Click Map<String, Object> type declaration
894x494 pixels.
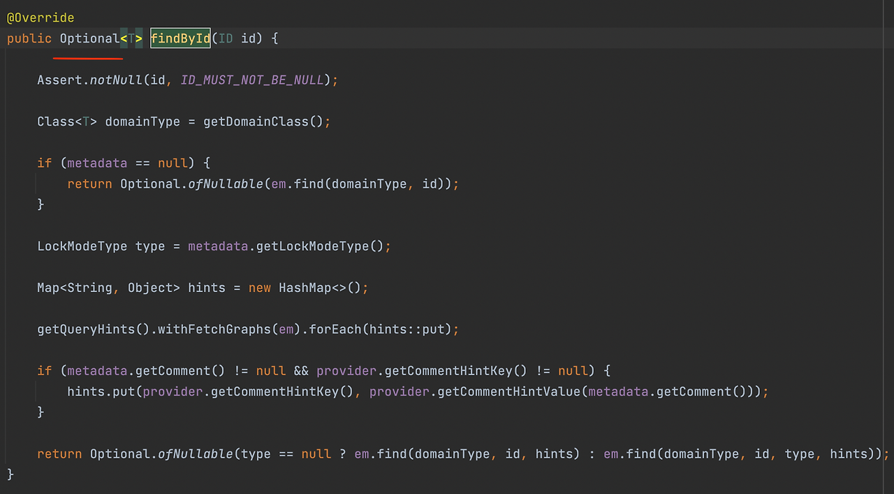click(x=109, y=288)
